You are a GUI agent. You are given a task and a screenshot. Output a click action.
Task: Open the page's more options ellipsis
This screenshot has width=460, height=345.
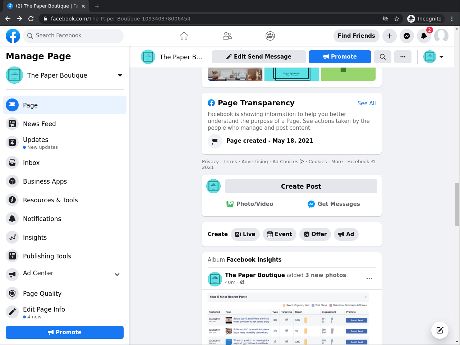tap(403, 57)
